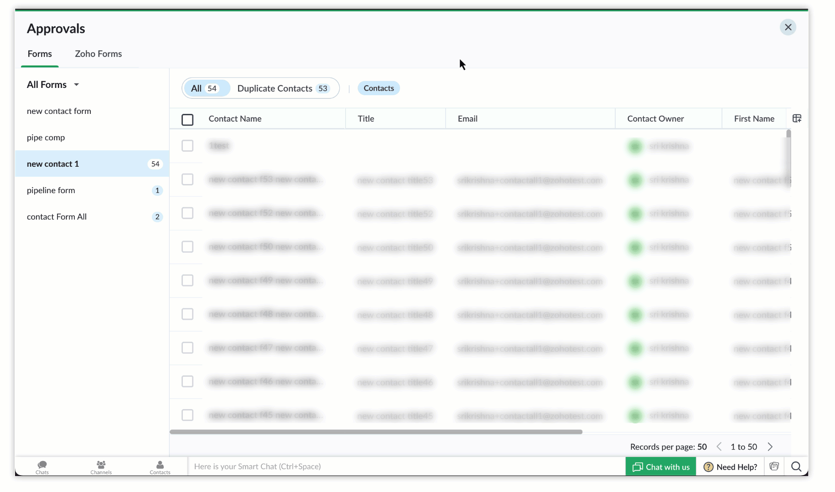835x492 pixels.
Task: Click the column settings icon beside First Name
Action: 797,118
